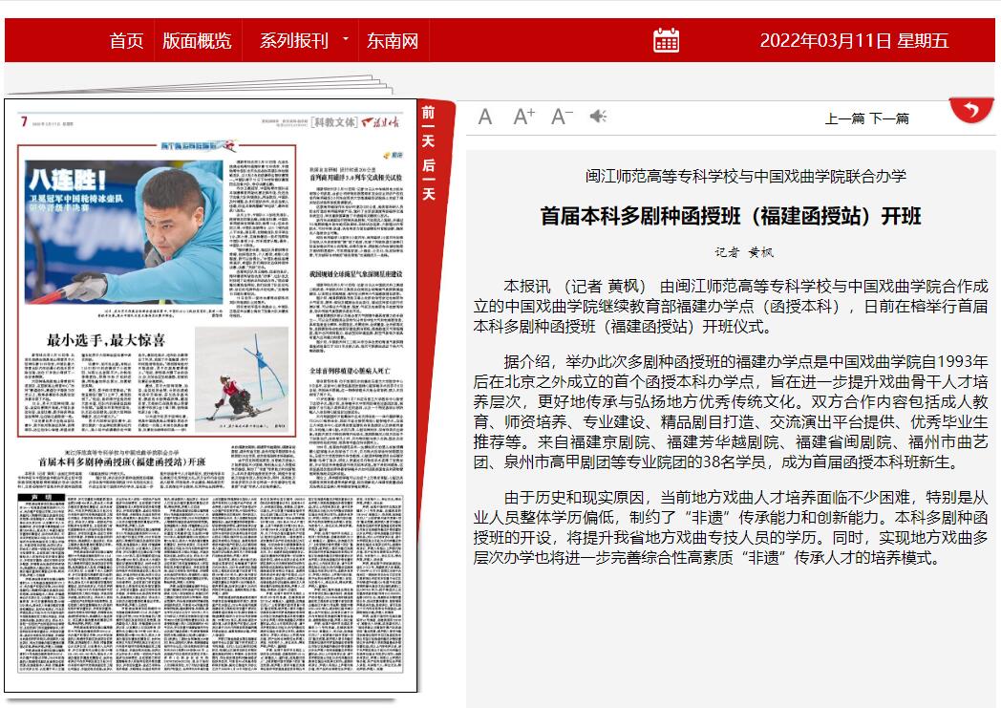This screenshot has height=708, width=1001.
Task: Click the red return arrow button
Action: (971, 111)
